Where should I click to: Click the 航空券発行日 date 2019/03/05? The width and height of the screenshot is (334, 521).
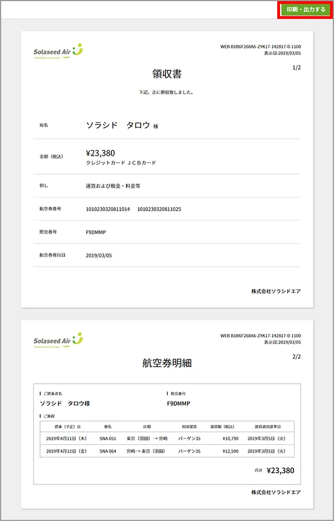[x=99, y=255]
